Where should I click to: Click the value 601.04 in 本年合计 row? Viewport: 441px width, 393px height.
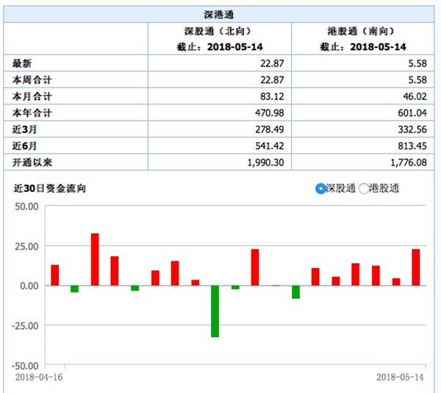(x=412, y=113)
